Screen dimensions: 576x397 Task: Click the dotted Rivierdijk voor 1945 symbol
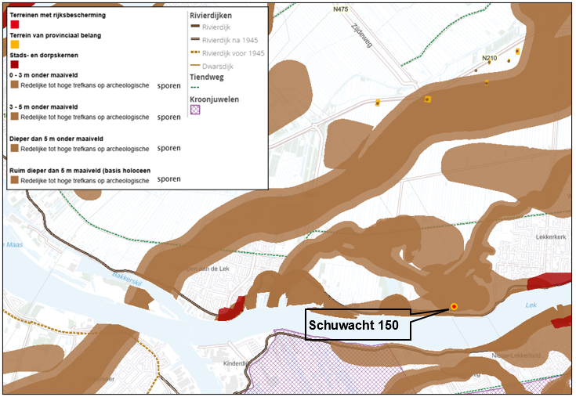coord(195,52)
